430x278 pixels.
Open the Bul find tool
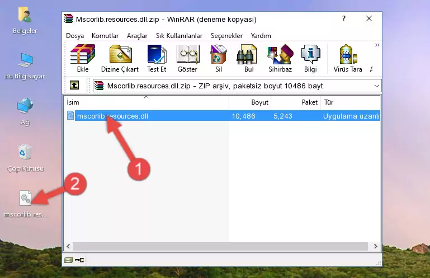point(249,58)
